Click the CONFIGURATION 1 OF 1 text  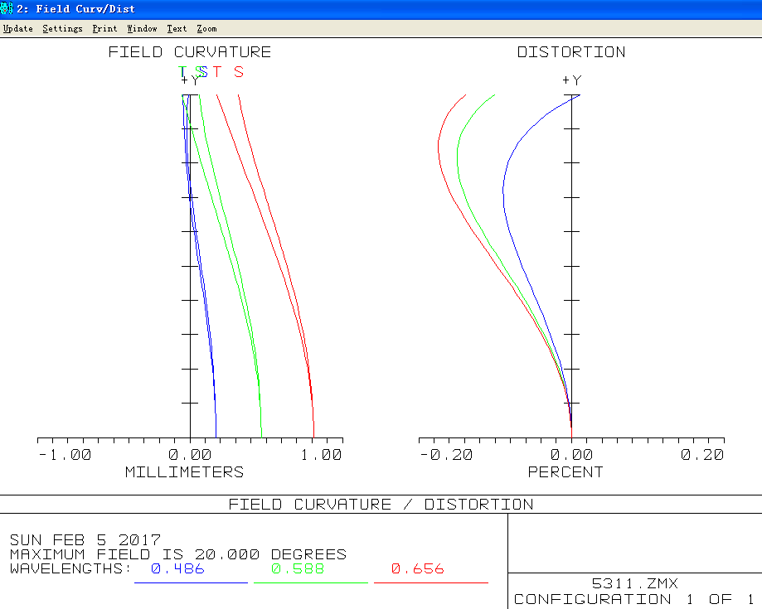click(x=633, y=599)
